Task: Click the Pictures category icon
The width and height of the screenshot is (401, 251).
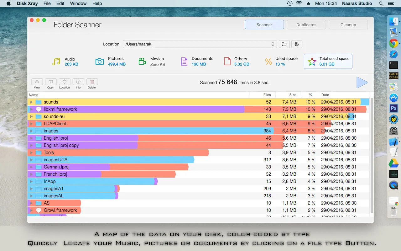Action: [x=99, y=61]
